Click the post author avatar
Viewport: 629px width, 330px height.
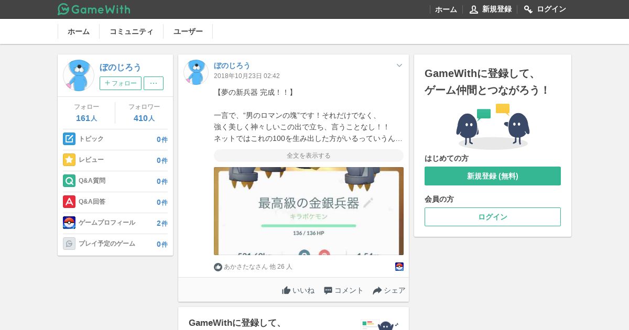(196, 72)
